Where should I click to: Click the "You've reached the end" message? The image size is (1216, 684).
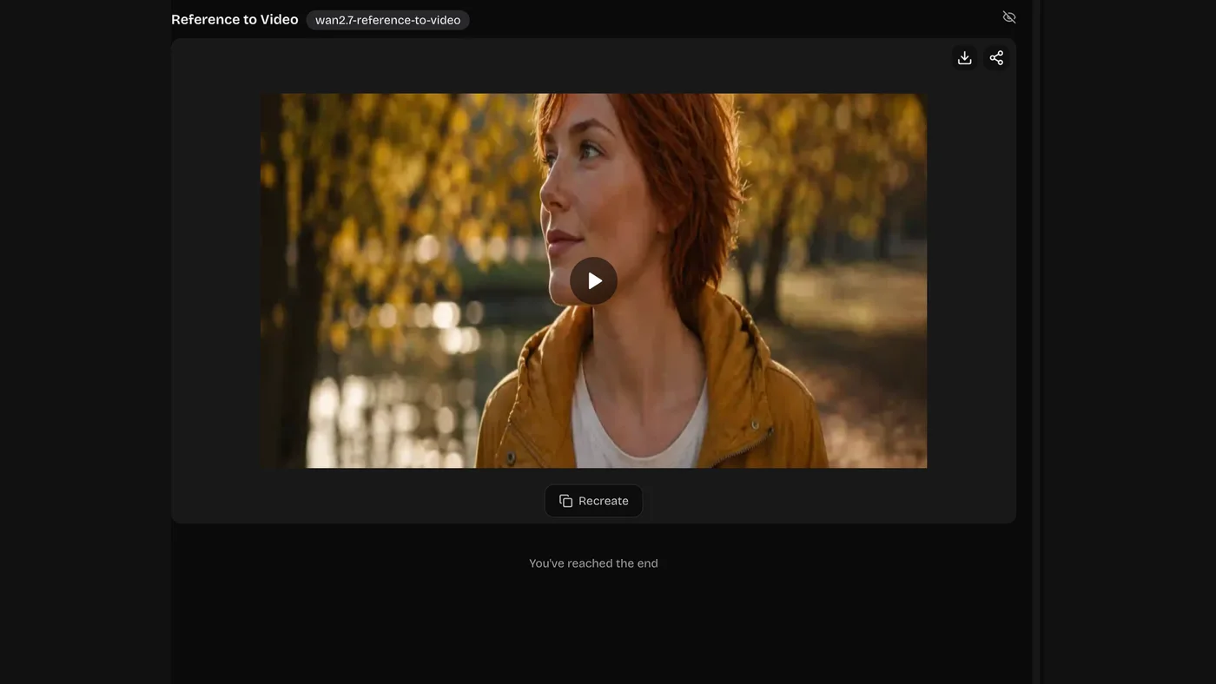pyautogui.click(x=593, y=563)
